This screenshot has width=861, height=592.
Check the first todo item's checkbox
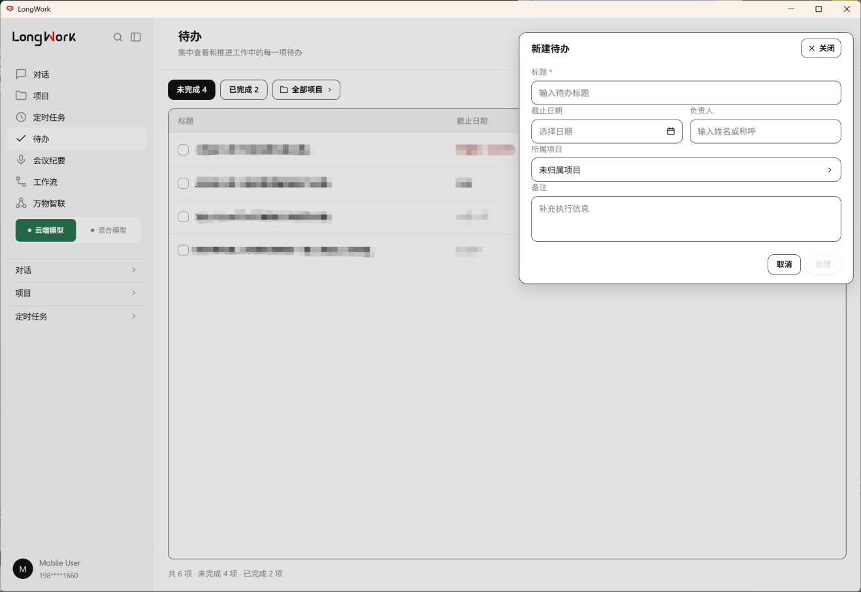tap(184, 150)
